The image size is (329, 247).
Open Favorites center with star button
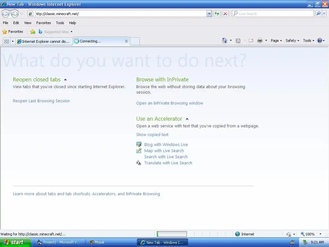point(13,32)
